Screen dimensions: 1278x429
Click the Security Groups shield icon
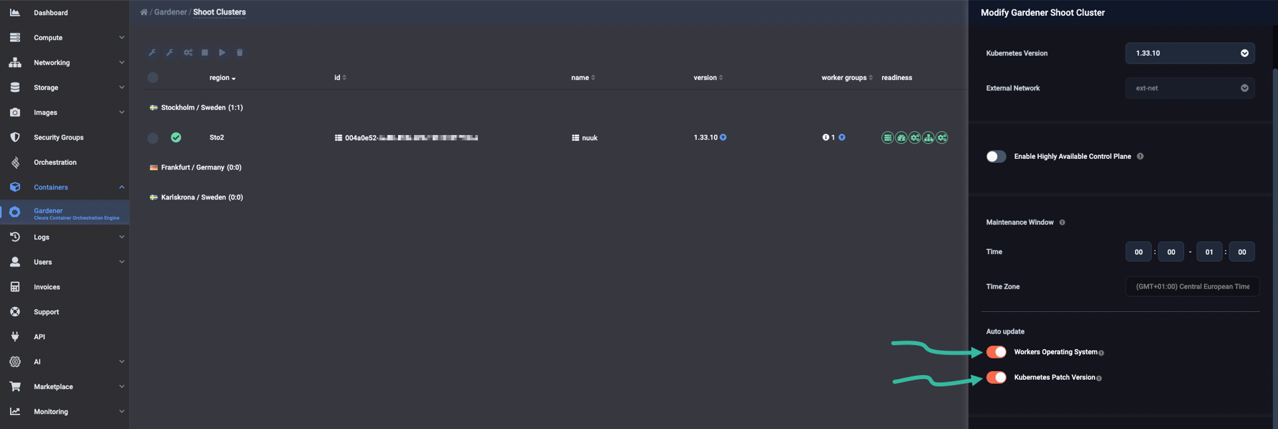(x=15, y=137)
